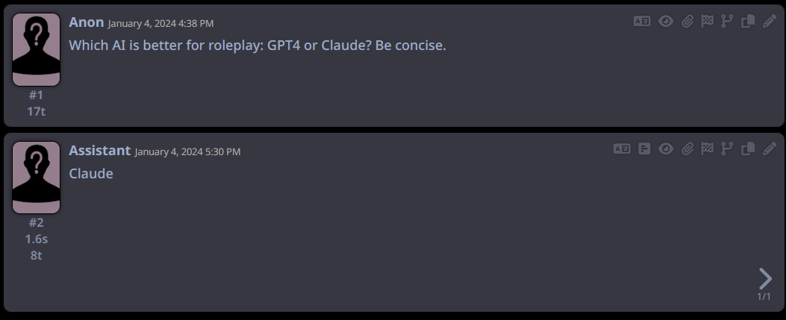
Task: Toggle the eye visibility icon on Assistant's message
Action: tap(666, 148)
